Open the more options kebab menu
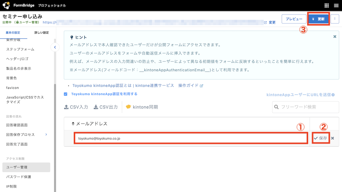Viewport: 342px width, 192px height. point(335,19)
